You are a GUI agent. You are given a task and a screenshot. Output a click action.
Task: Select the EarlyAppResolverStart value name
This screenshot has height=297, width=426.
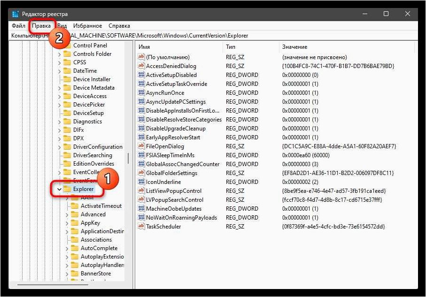tap(173, 137)
